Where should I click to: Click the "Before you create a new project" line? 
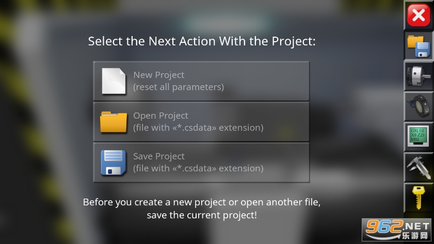click(x=205, y=202)
